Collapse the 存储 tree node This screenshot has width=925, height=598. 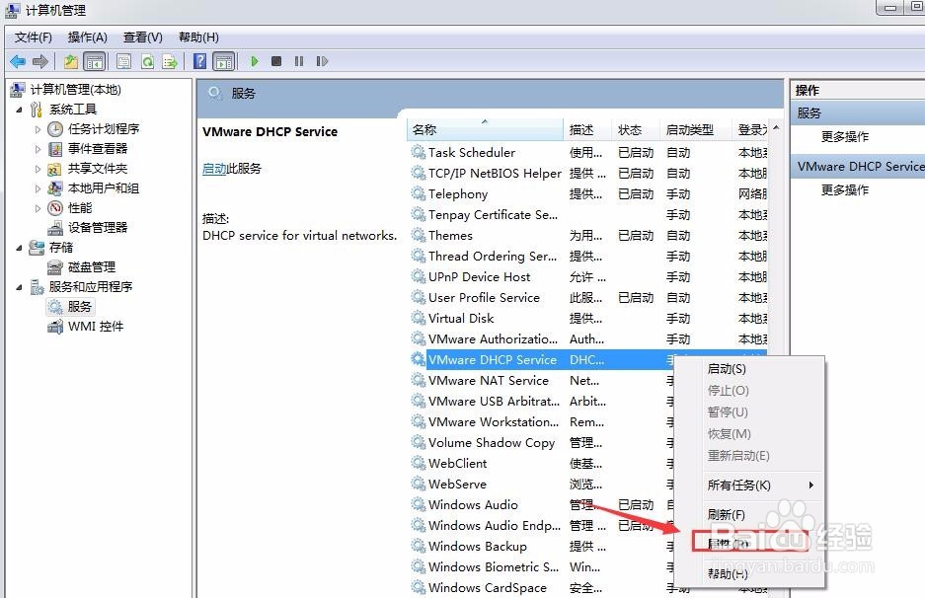pyautogui.click(x=19, y=248)
